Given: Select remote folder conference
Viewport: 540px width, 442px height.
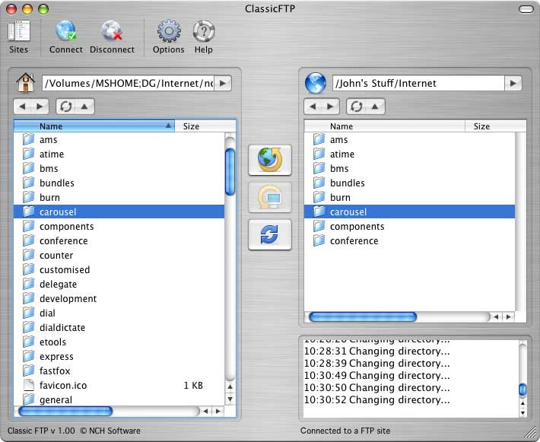Looking at the screenshot, I should tap(410, 241).
